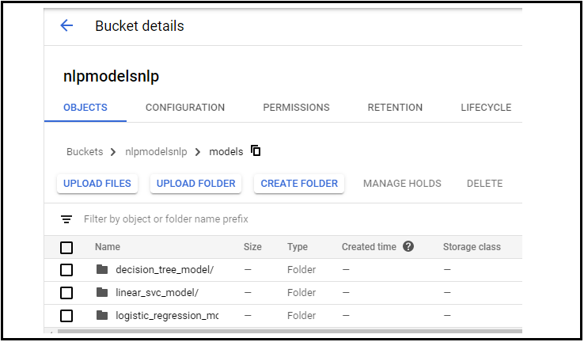Viewport: 584px width, 342px height.
Task: Type in the filter by name prefix field
Action: pyautogui.click(x=237, y=218)
